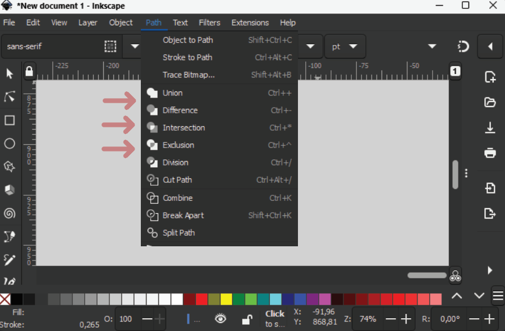Click the Open document folder icon
The width and height of the screenshot is (505, 331).
490,102
